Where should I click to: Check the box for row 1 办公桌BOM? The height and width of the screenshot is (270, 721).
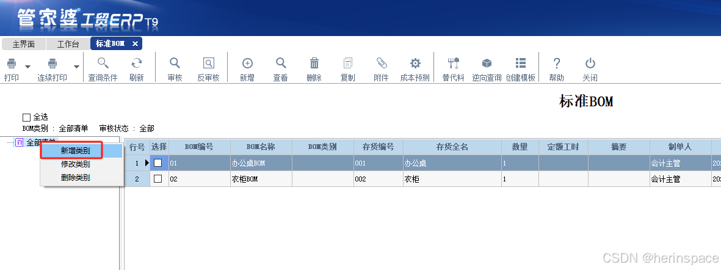[x=158, y=163]
